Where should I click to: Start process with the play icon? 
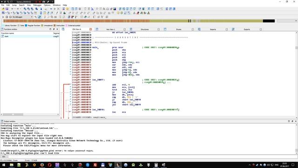point(3,17)
